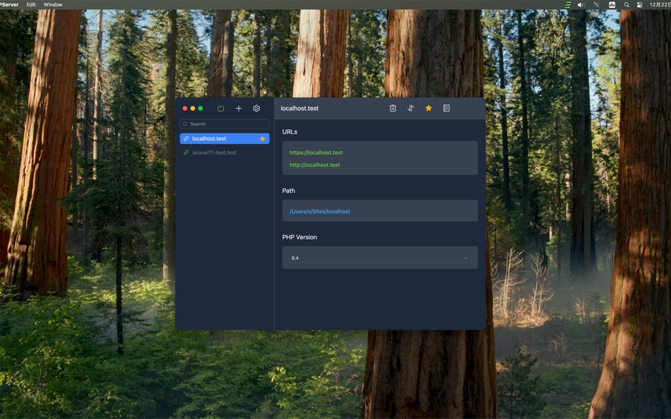Open the http://localhost.test link
The width and height of the screenshot is (671, 419).
314,165
